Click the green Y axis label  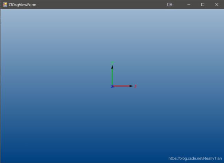click(x=112, y=63)
